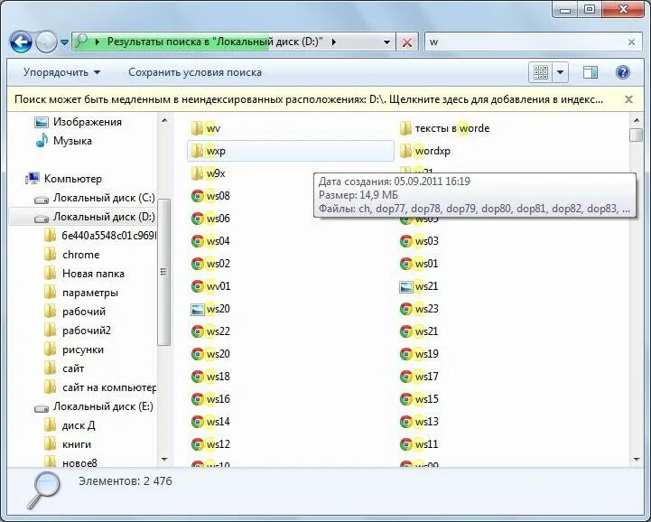The height and width of the screenshot is (522, 651).
Task: Change view with the grid view icon
Action: tap(541, 72)
